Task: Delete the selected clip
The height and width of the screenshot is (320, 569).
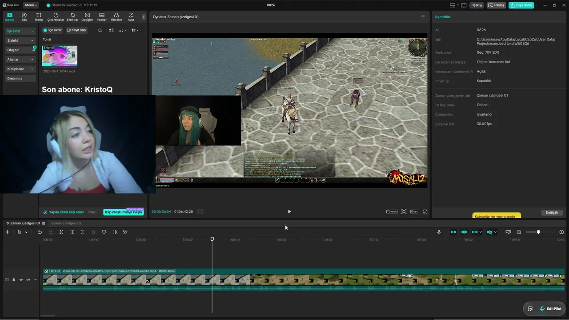Action: (93, 232)
